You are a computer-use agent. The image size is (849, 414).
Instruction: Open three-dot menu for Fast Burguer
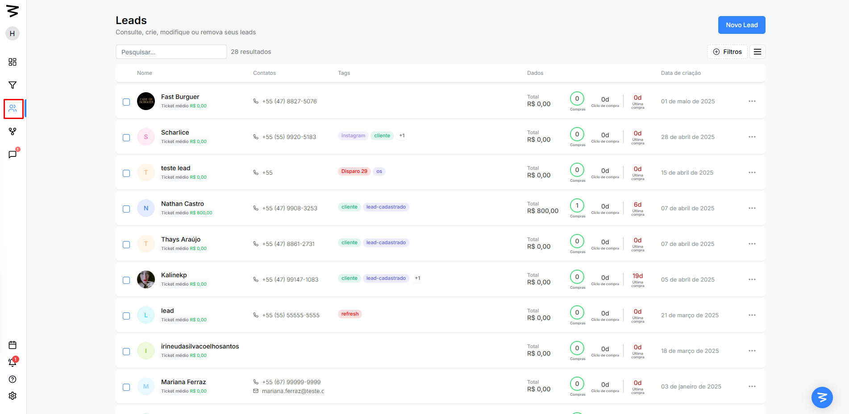click(752, 101)
